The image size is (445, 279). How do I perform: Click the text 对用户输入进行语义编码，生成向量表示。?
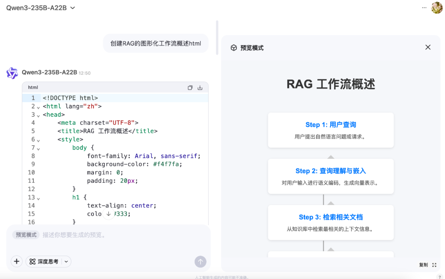[330, 183]
